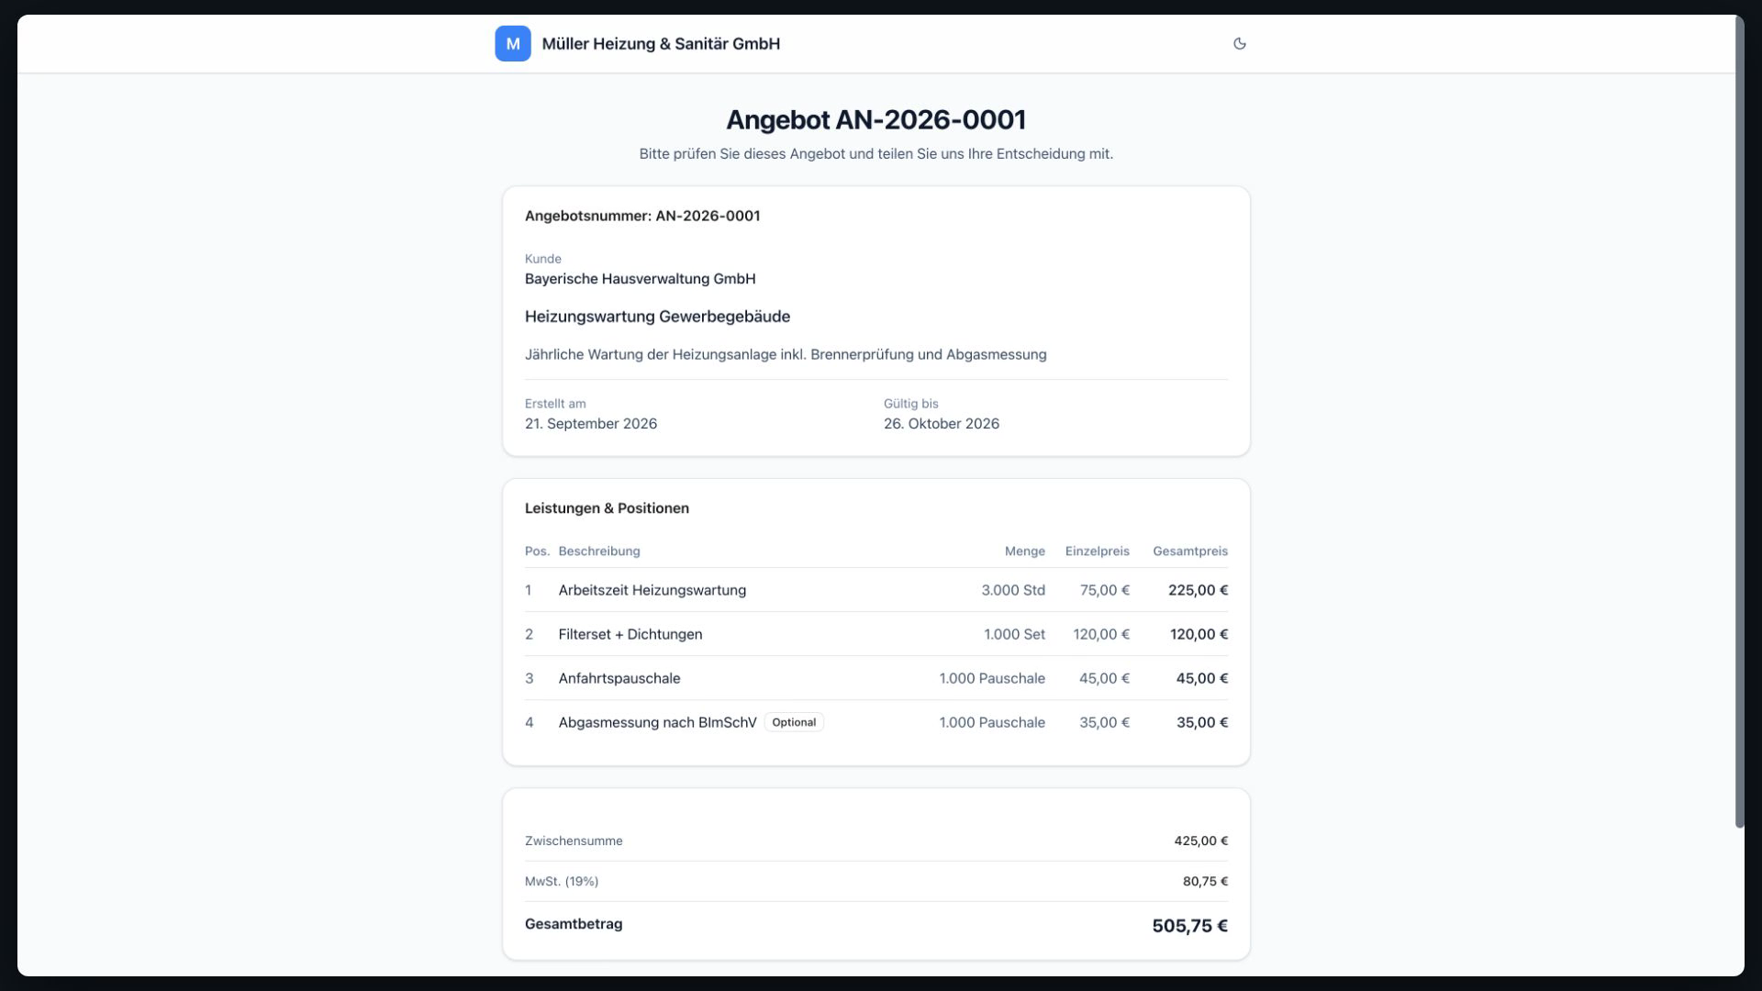Click the quantity 3.000 Std
Screen dimensions: 1762x991
click(x=1013, y=590)
